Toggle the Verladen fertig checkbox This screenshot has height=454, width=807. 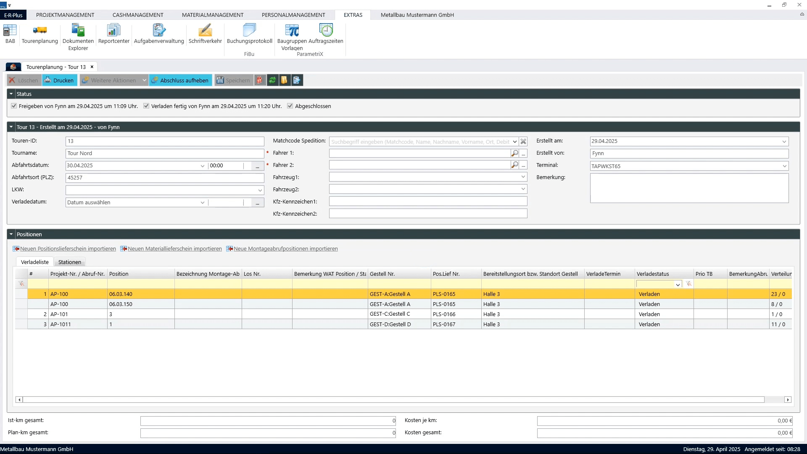point(146,106)
